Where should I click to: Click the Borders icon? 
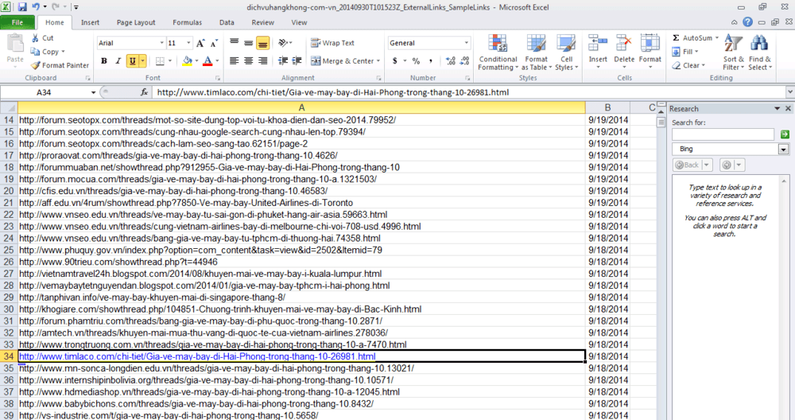[x=160, y=61]
